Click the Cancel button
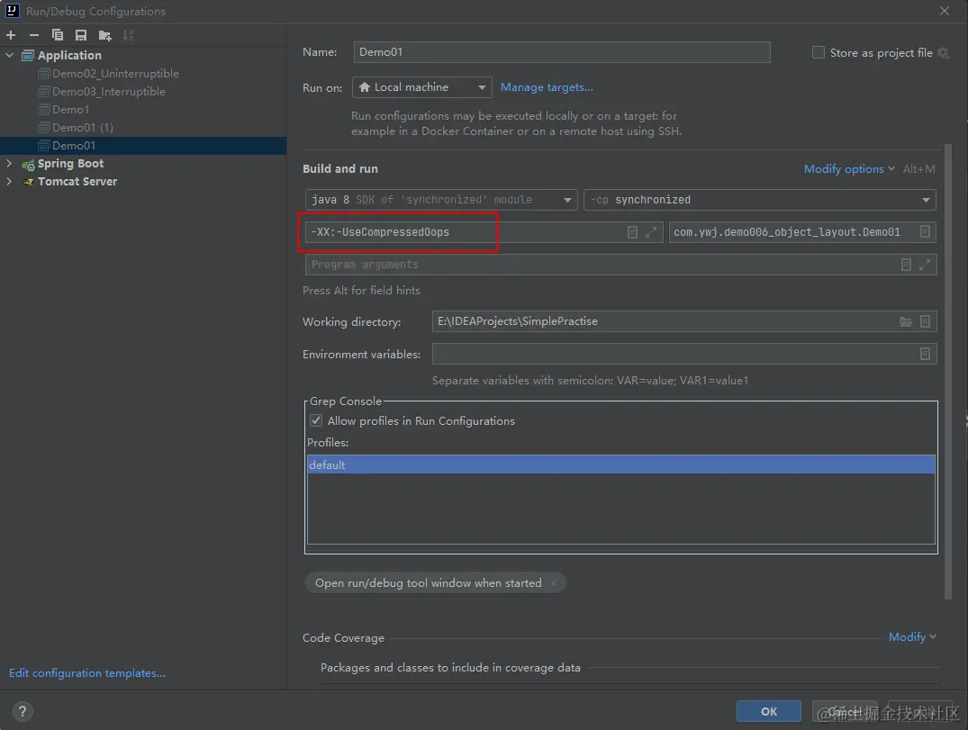This screenshot has width=968, height=730. click(x=844, y=711)
